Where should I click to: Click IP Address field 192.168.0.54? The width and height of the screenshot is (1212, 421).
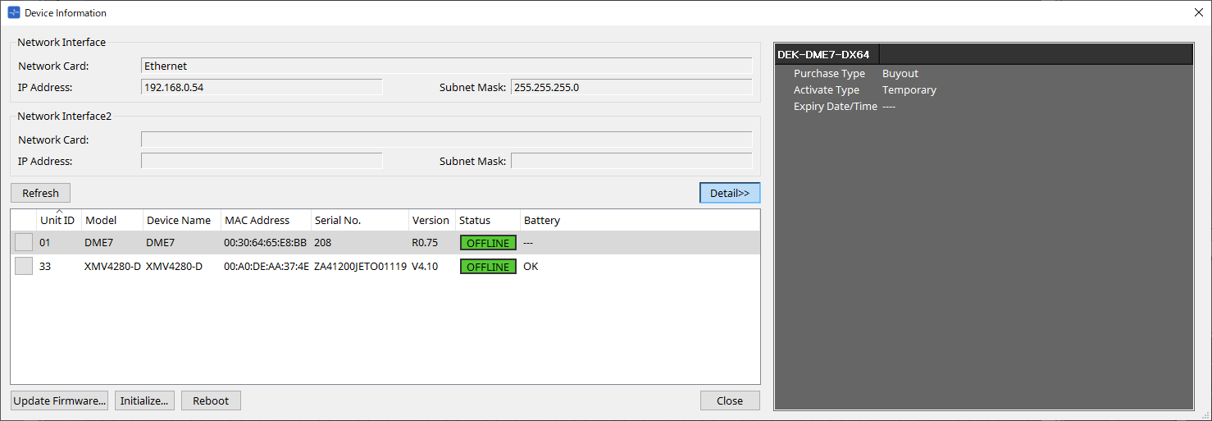262,87
